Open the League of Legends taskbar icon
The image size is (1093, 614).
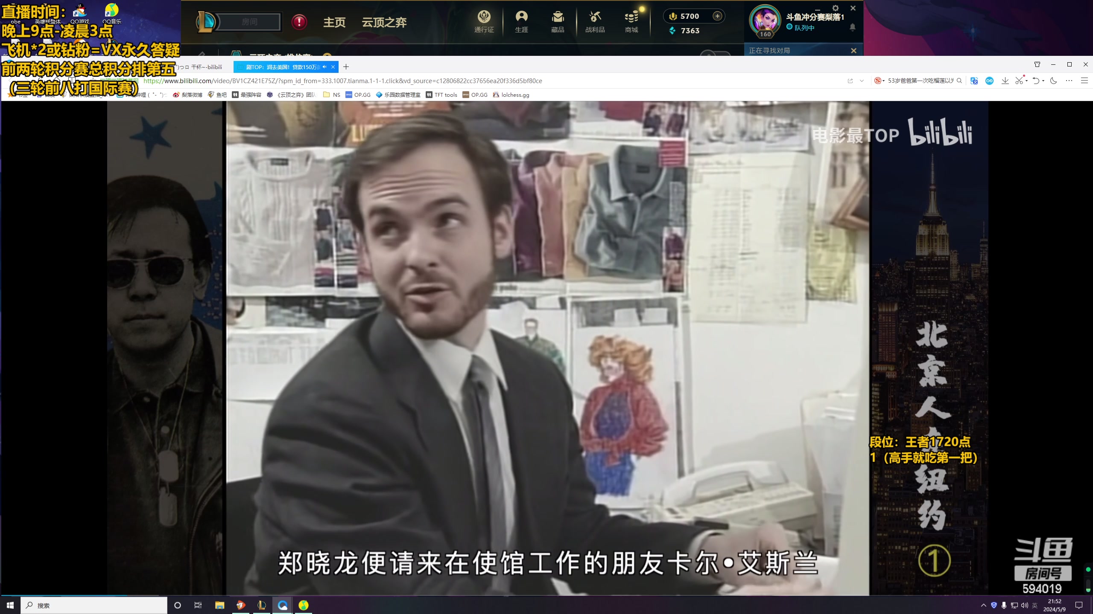tap(261, 605)
